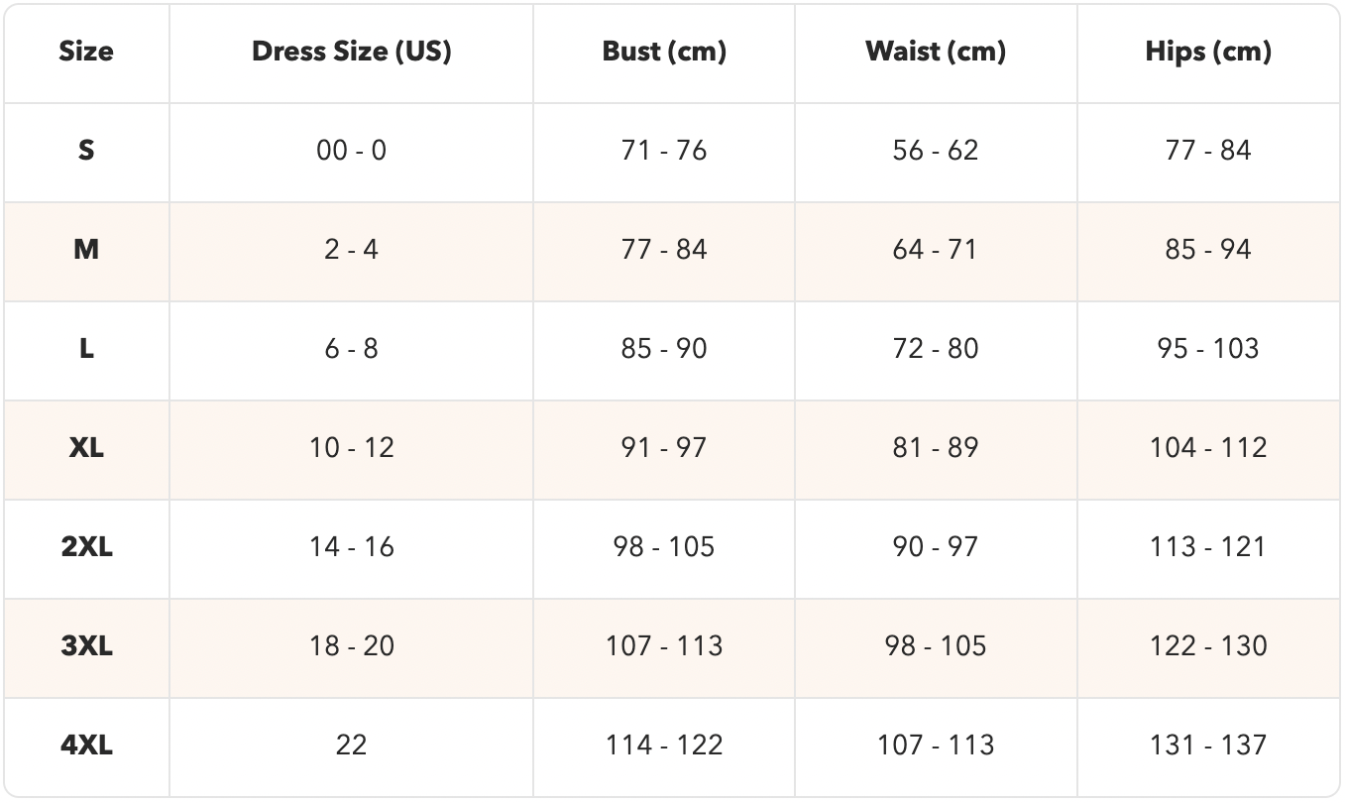Viewport: 1346px width, 803px height.
Task: Click the Size column header
Action: (86, 52)
